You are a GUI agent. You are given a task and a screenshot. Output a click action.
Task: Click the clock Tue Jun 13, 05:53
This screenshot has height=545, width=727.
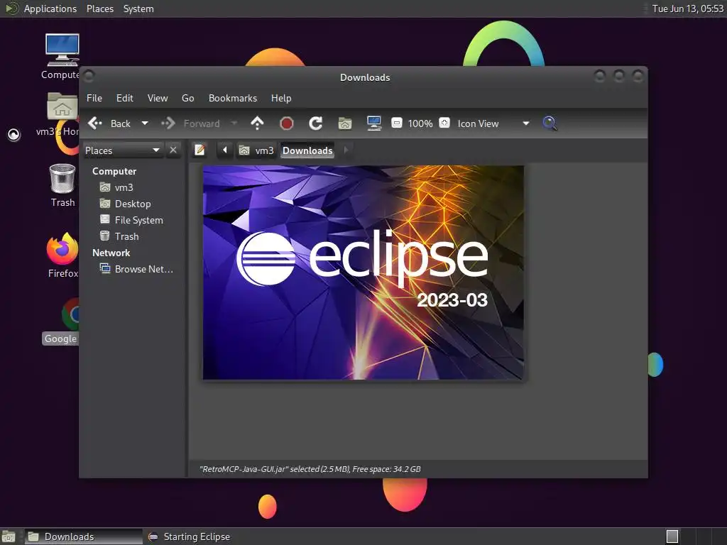tap(687, 9)
